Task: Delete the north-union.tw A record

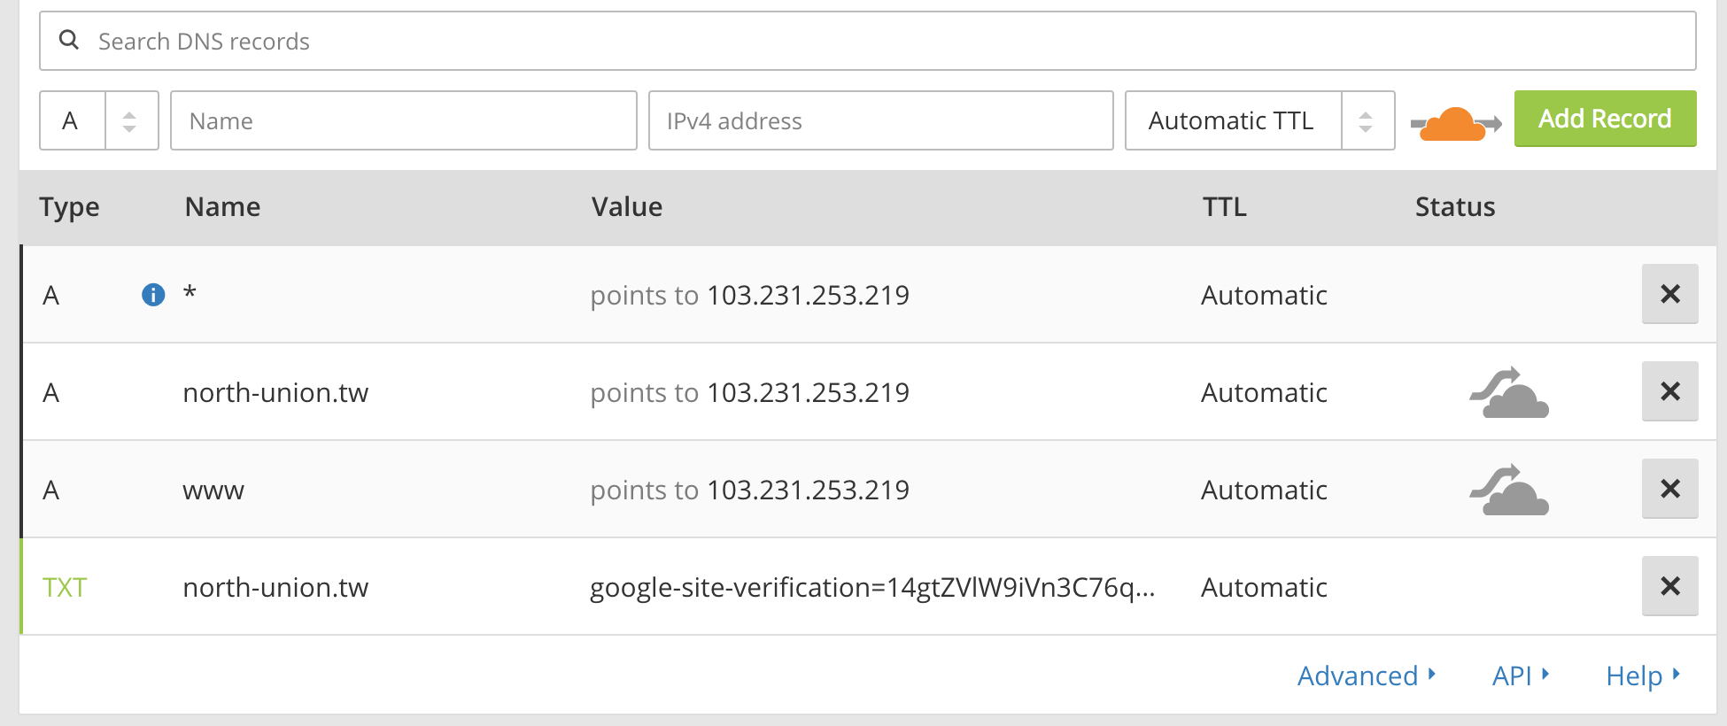Action: coord(1669,391)
